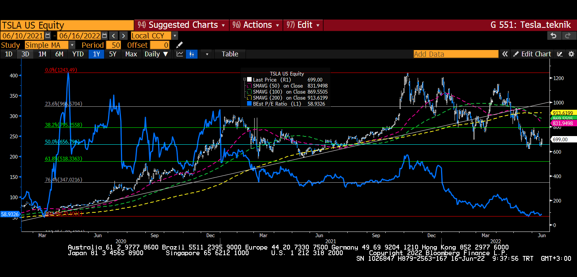
Task: Click the start date field 06/10/2021
Action: click(23, 36)
